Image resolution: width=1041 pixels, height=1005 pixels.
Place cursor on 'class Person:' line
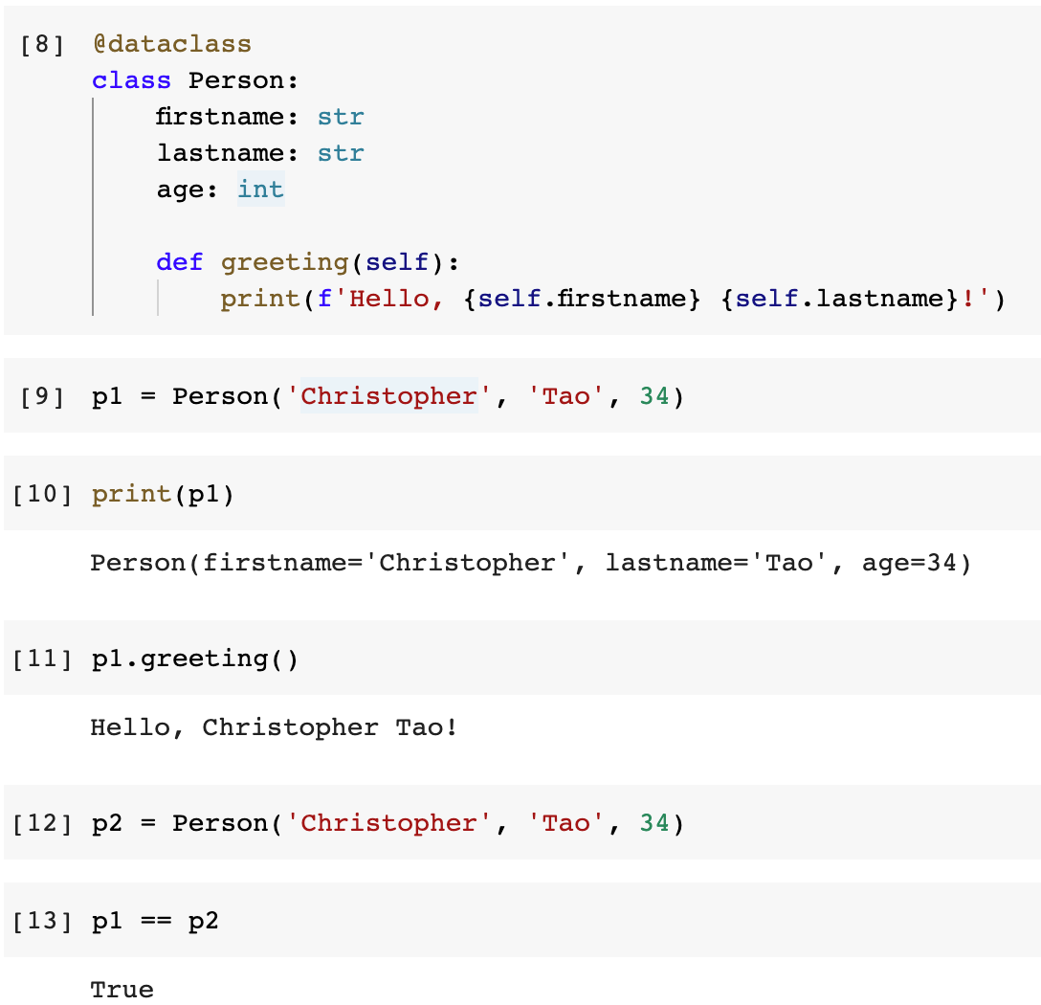195,80
